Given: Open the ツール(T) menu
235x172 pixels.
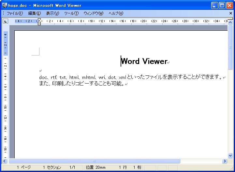Looking at the screenshot, I should point(71,13).
